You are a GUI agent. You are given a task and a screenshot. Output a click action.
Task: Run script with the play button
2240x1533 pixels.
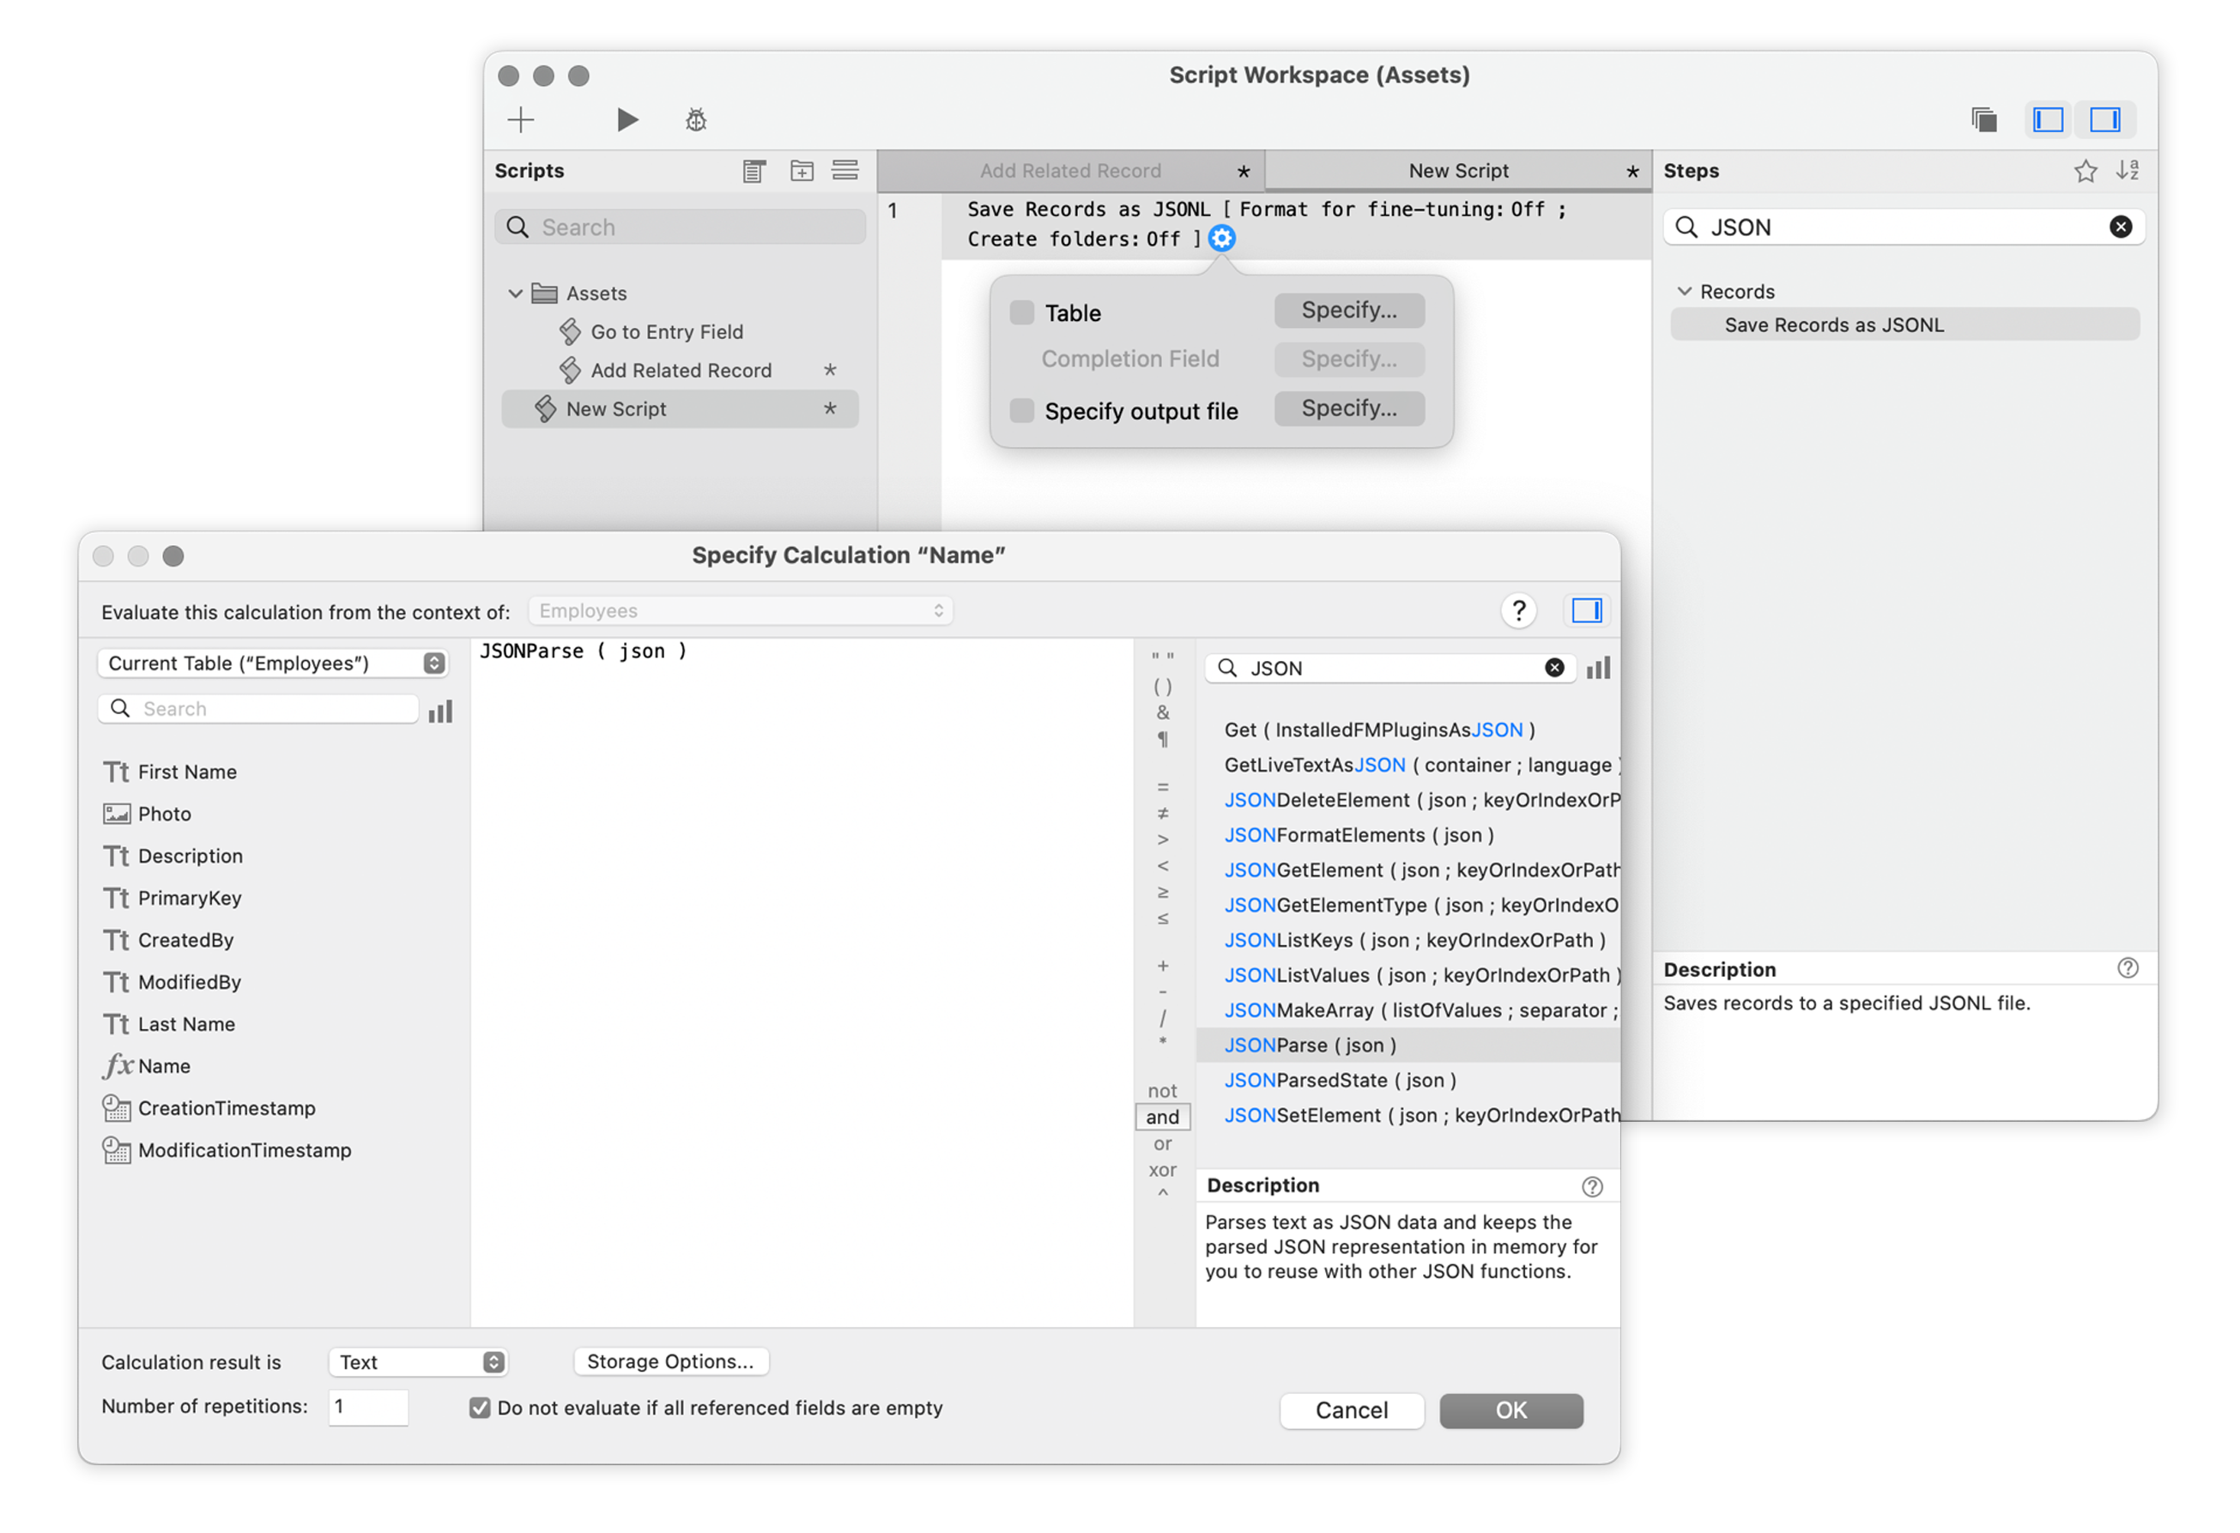[627, 119]
